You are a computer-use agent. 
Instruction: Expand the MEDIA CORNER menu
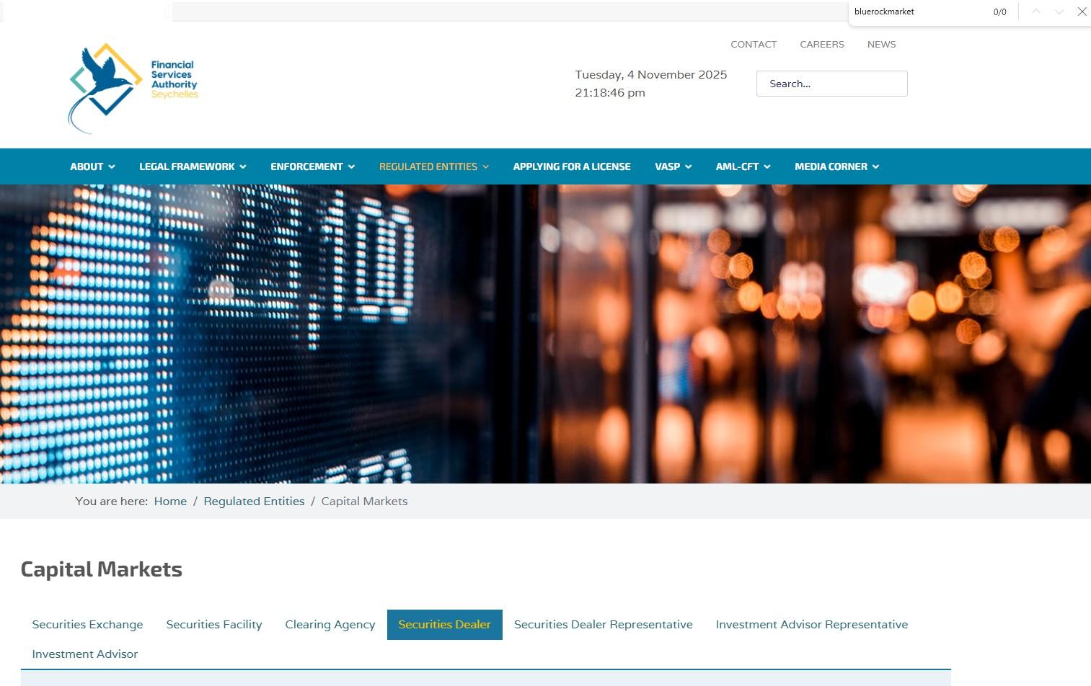[x=836, y=166]
